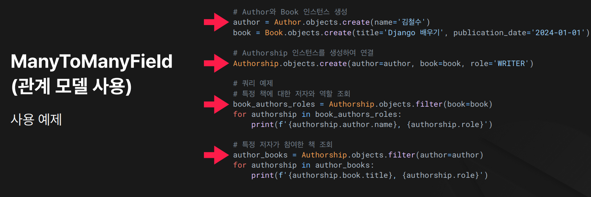Viewport: 591px width, 197px height.
Task: Click the print line with authorship.book.title
Action: tap(370, 175)
